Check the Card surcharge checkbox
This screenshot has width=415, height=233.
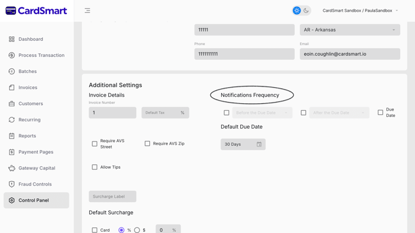95,230
